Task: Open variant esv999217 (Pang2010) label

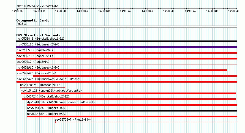Action: [33, 62]
